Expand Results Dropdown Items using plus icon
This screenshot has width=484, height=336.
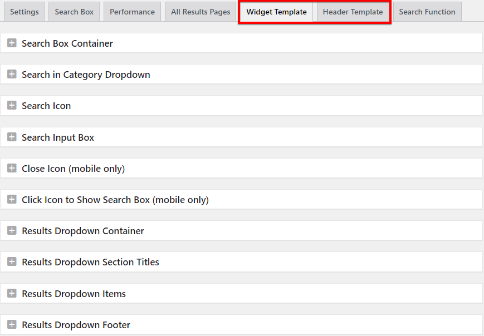tap(12, 293)
